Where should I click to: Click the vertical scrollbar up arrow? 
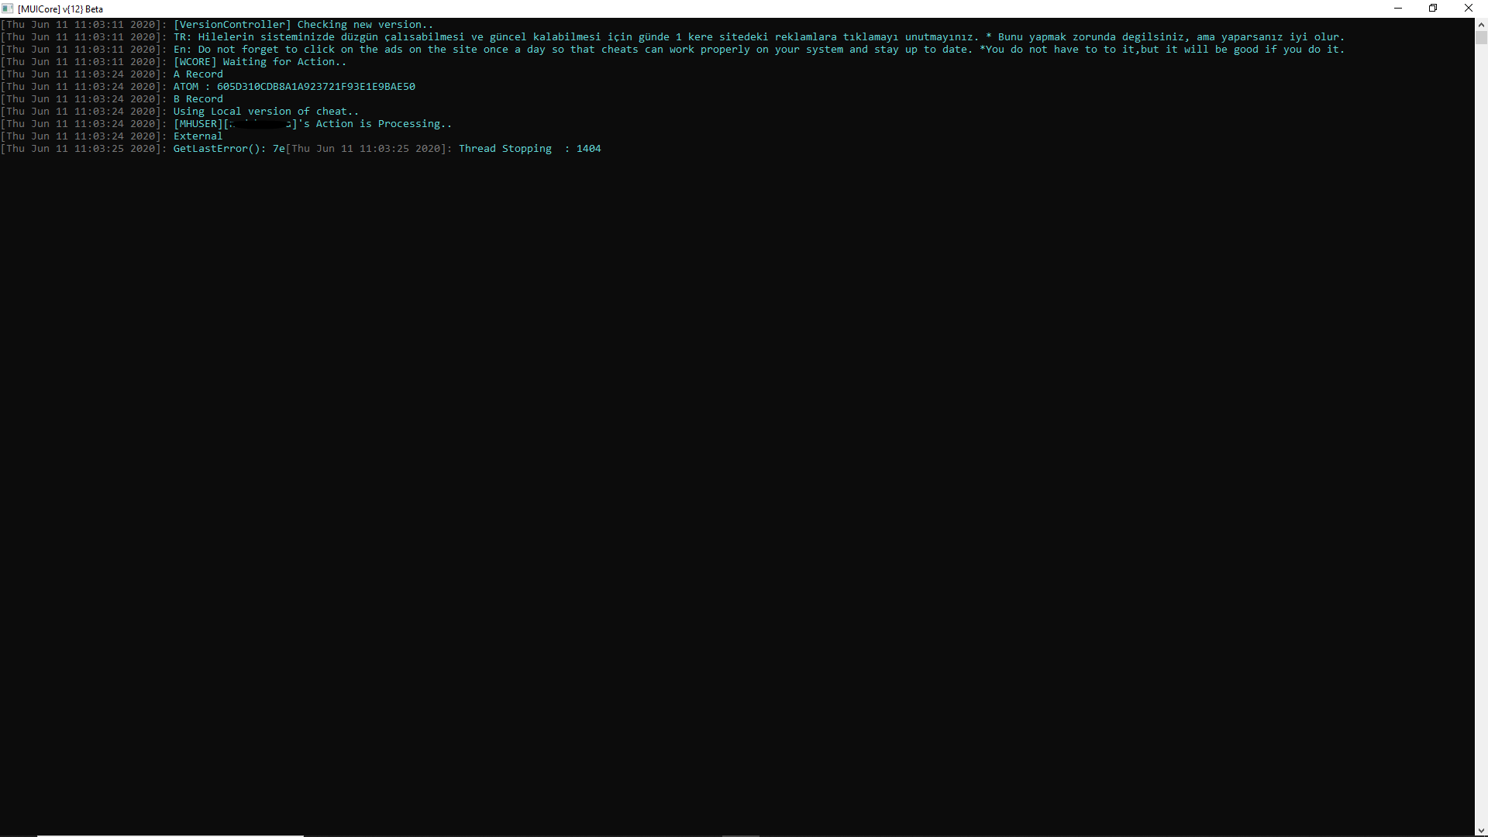pos(1481,24)
